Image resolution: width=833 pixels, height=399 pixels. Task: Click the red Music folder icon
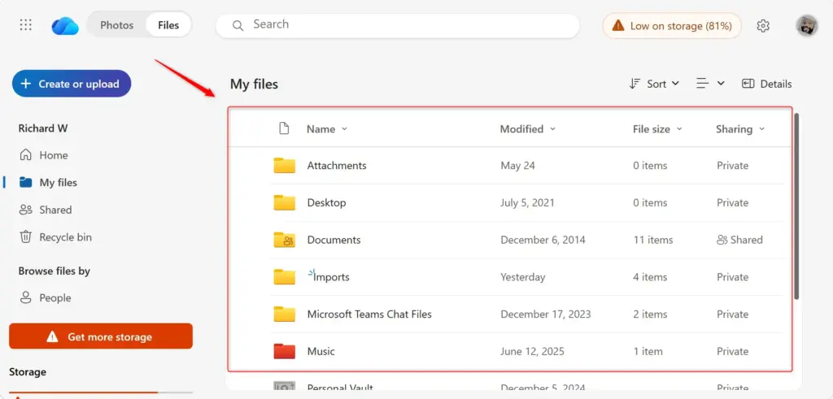pos(284,351)
